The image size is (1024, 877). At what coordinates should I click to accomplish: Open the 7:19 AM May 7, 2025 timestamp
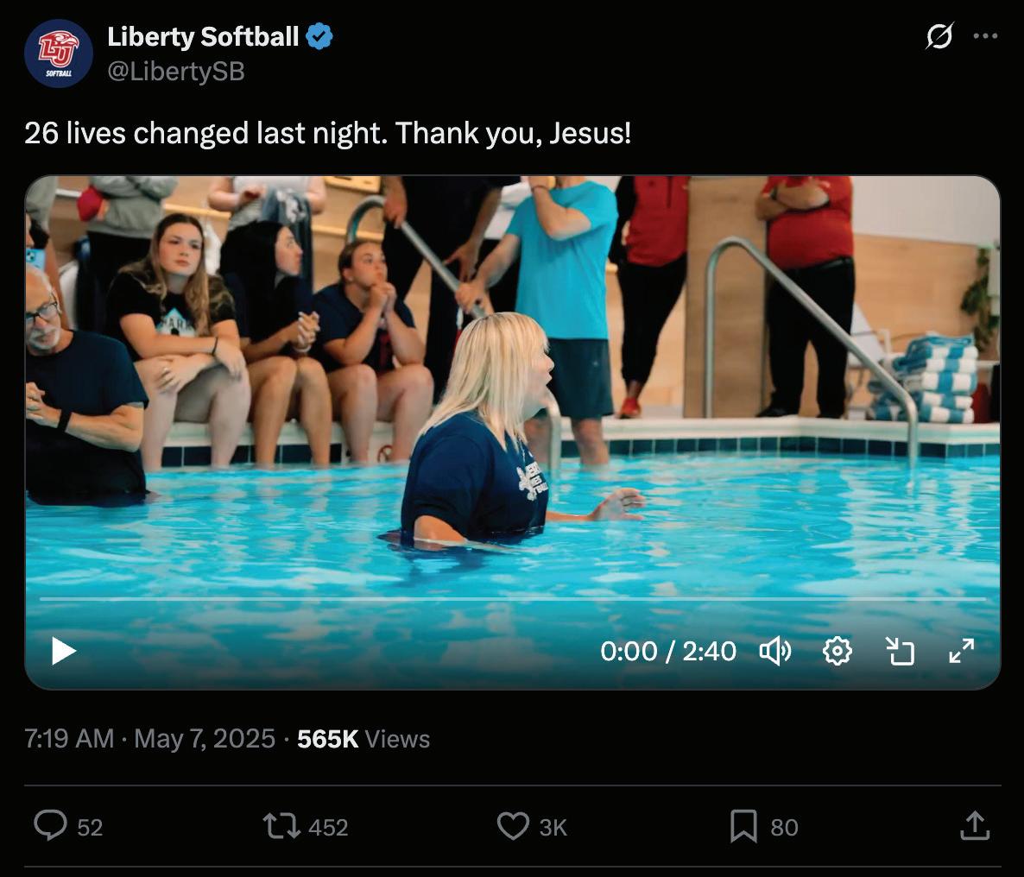point(149,739)
